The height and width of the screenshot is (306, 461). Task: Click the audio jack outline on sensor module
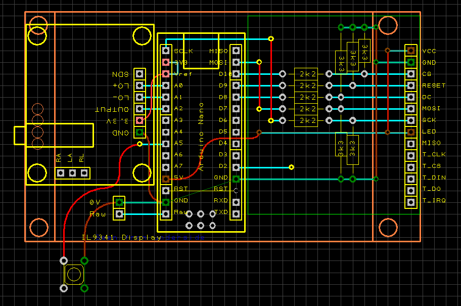(54, 136)
